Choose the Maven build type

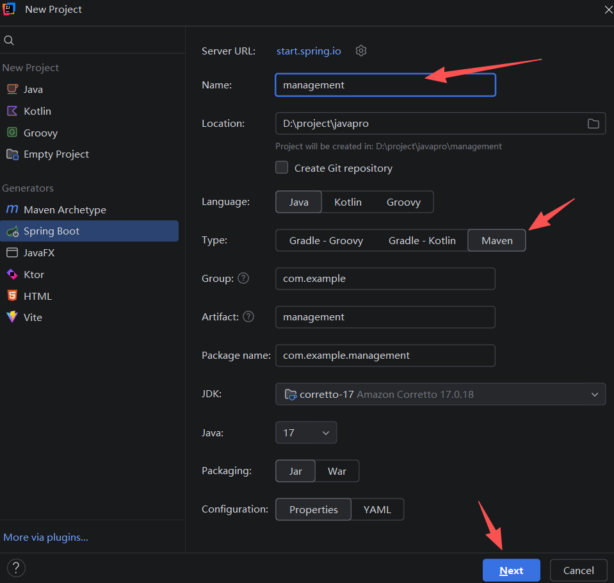click(x=497, y=240)
